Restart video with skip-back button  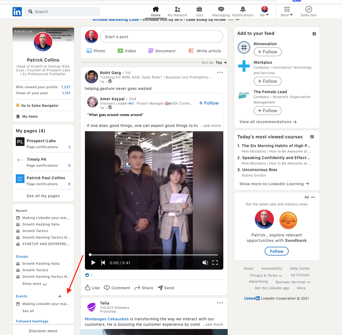(x=103, y=263)
